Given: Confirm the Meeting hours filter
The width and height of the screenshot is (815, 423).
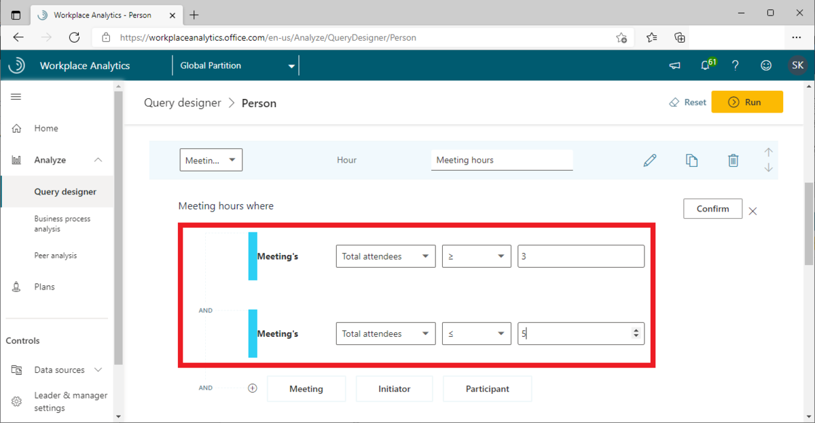Looking at the screenshot, I should click(712, 209).
